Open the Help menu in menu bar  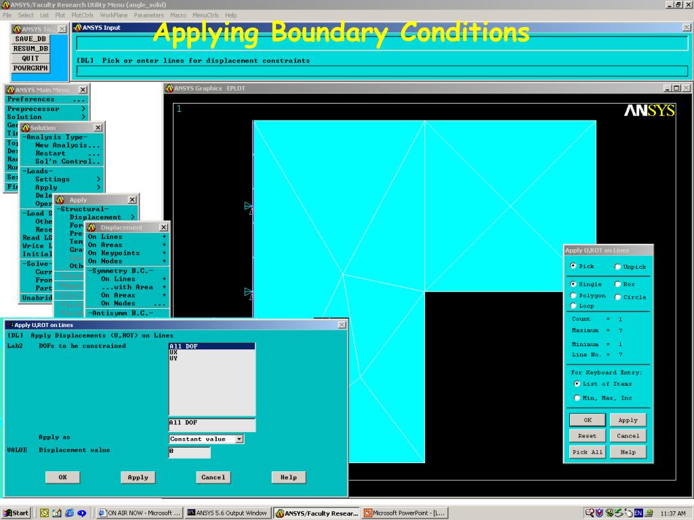click(x=230, y=15)
